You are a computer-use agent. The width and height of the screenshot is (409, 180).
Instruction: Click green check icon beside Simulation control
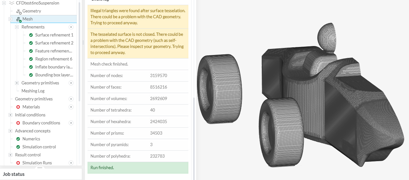pos(18,147)
